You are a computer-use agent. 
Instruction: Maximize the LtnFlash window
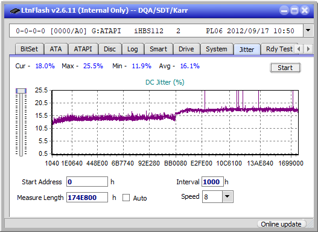[294, 10]
